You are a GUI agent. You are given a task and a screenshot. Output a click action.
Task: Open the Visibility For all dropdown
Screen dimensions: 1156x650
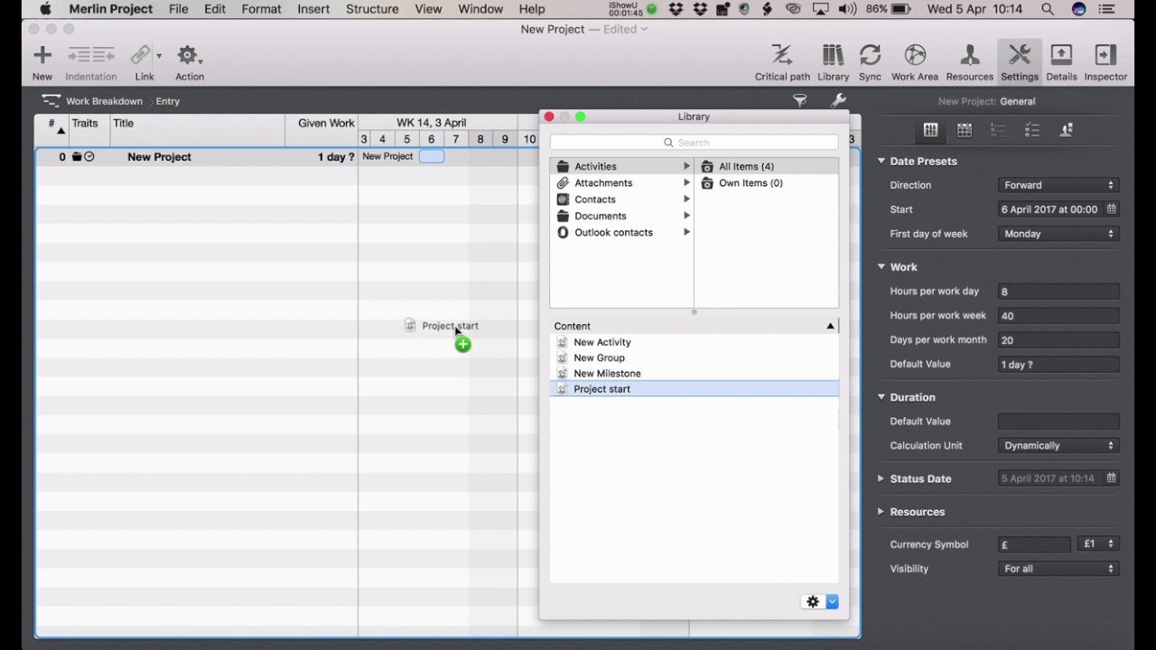[x=1058, y=569]
